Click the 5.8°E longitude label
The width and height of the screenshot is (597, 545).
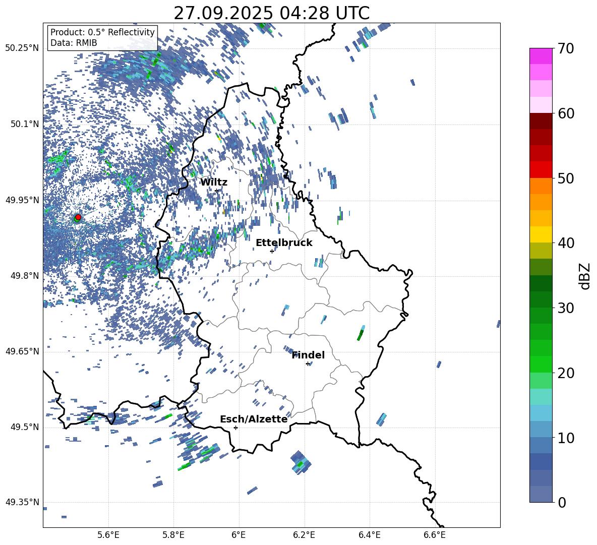[x=173, y=535]
